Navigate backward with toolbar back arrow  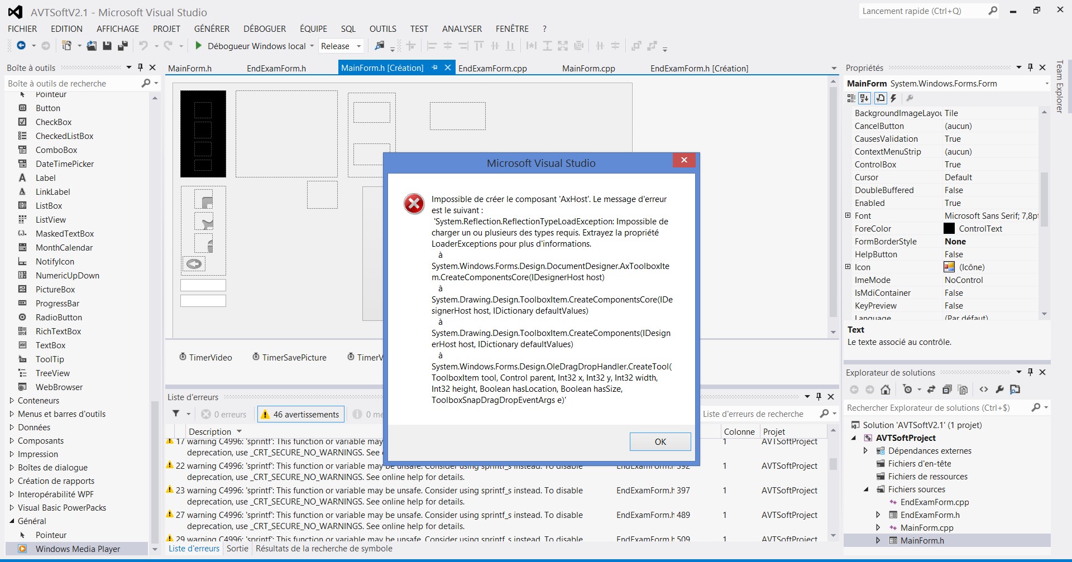(21, 46)
